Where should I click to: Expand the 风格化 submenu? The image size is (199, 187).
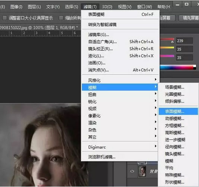tap(120, 80)
